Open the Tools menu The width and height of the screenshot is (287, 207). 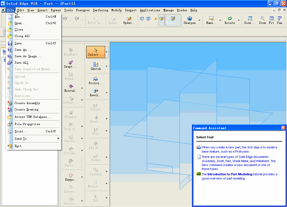pyautogui.click(x=68, y=10)
